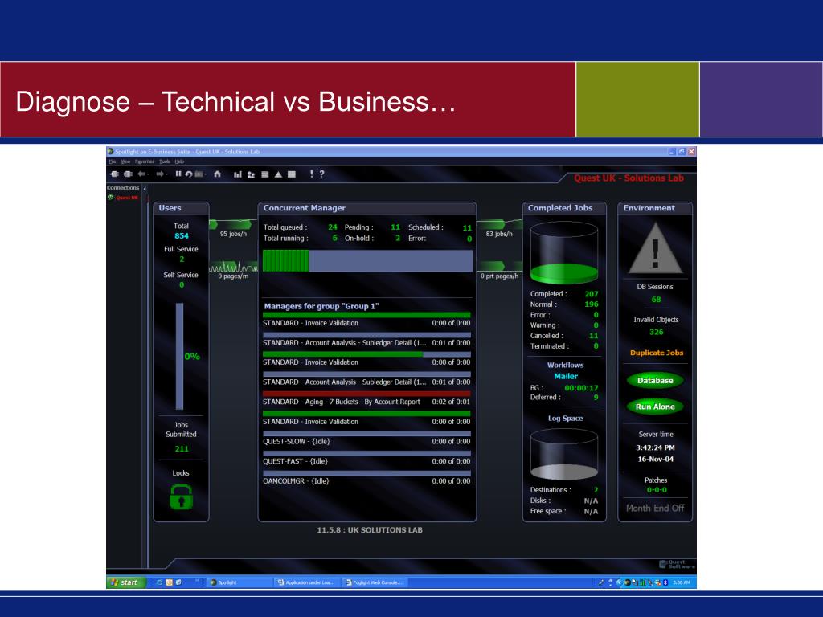Click the 95 jobs/h flow label

click(233, 234)
